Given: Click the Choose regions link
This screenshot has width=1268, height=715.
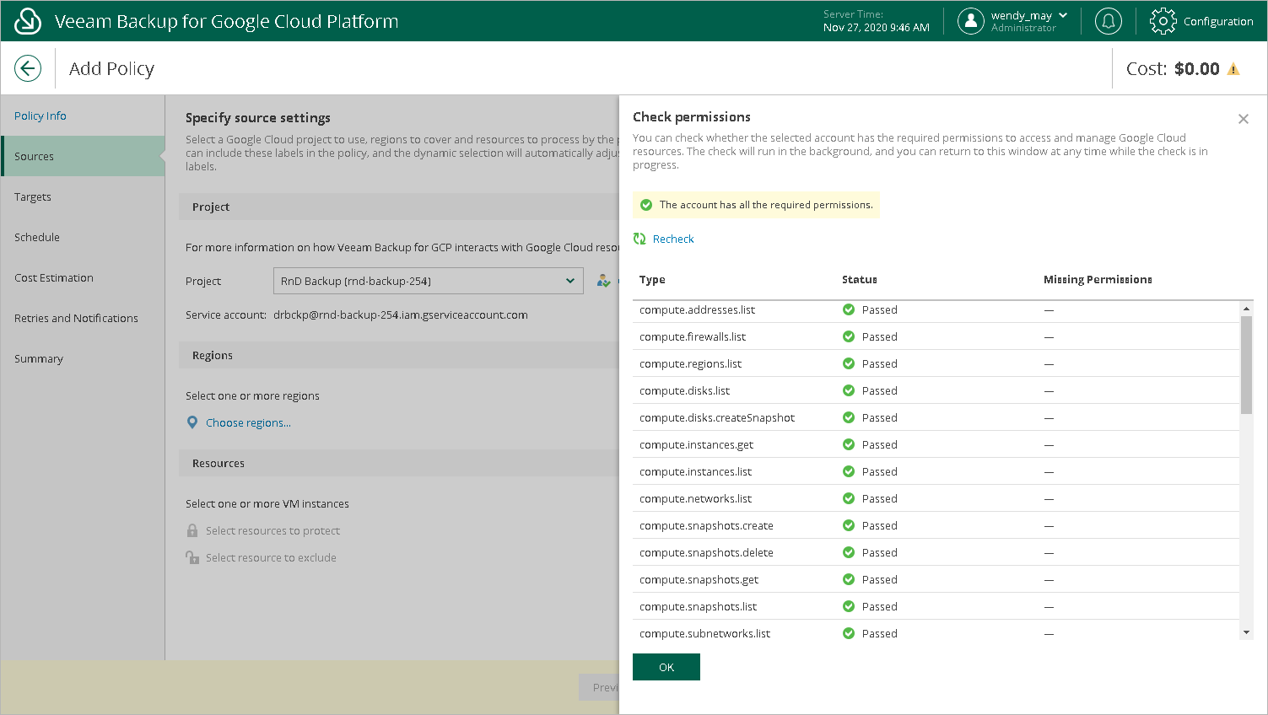Looking at the screenshot, I should 248,422.
